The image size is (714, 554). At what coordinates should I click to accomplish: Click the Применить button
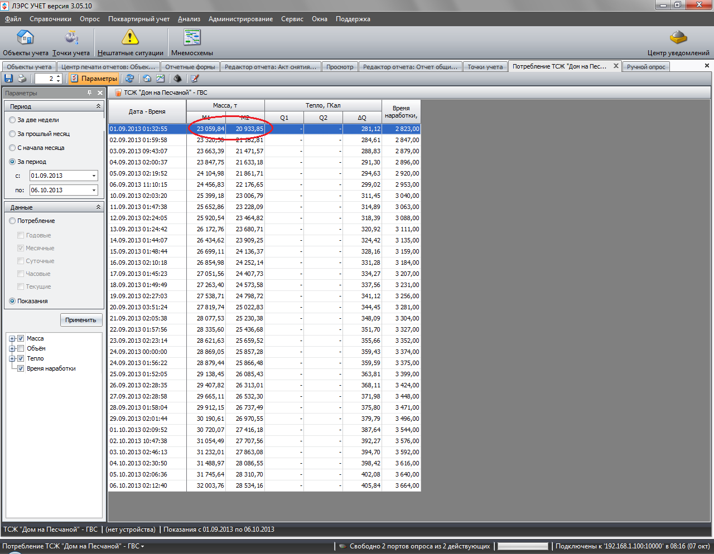(81, 320)
